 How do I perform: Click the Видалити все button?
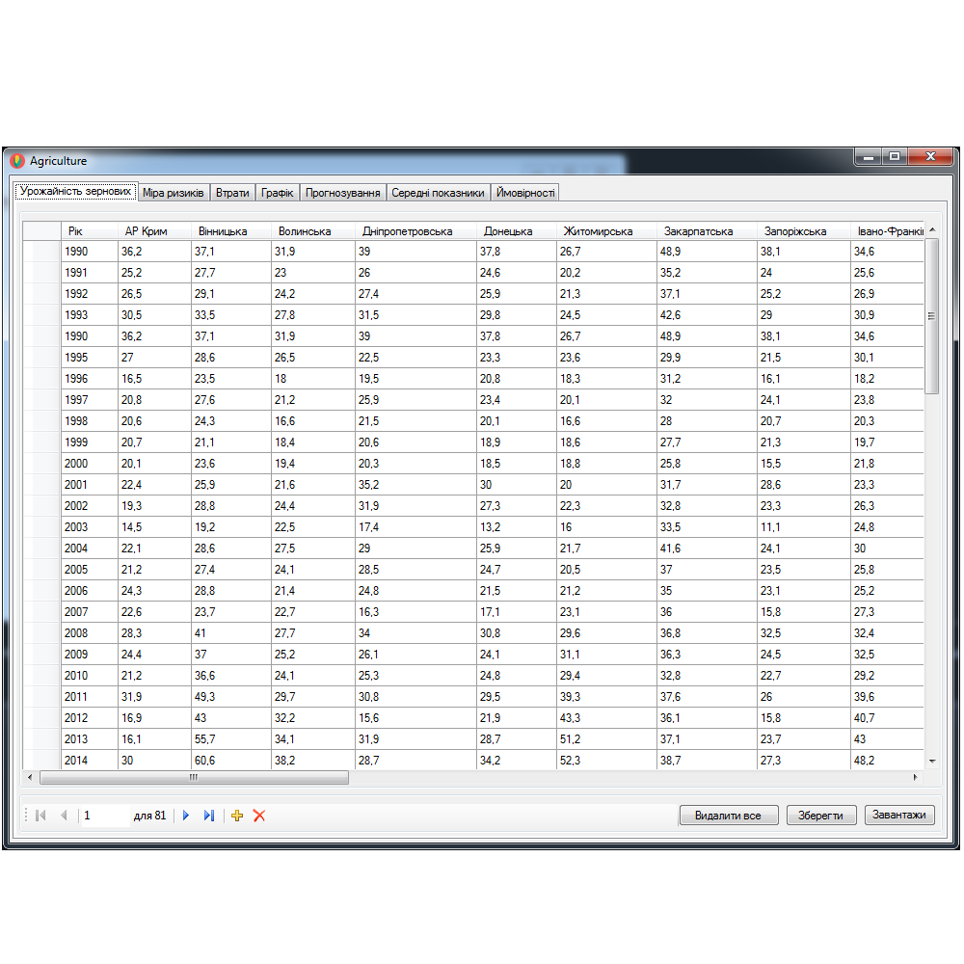[x=728, y=816]
